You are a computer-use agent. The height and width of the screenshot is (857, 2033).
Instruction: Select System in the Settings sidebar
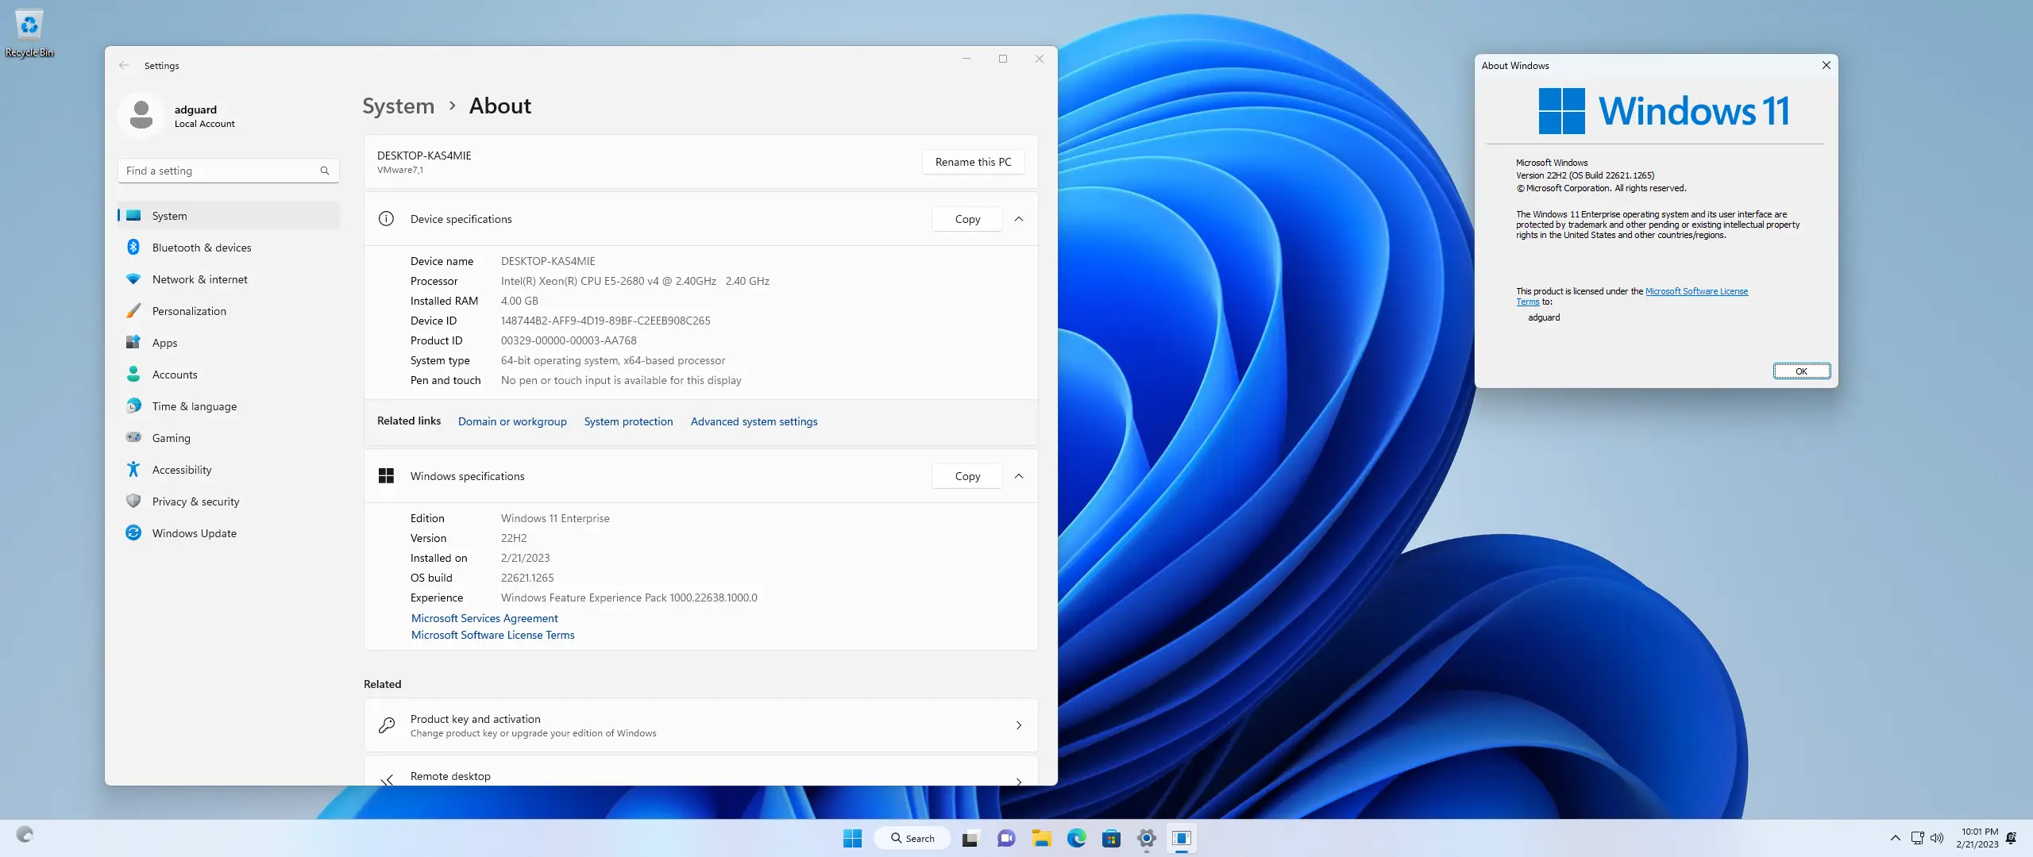169,215
